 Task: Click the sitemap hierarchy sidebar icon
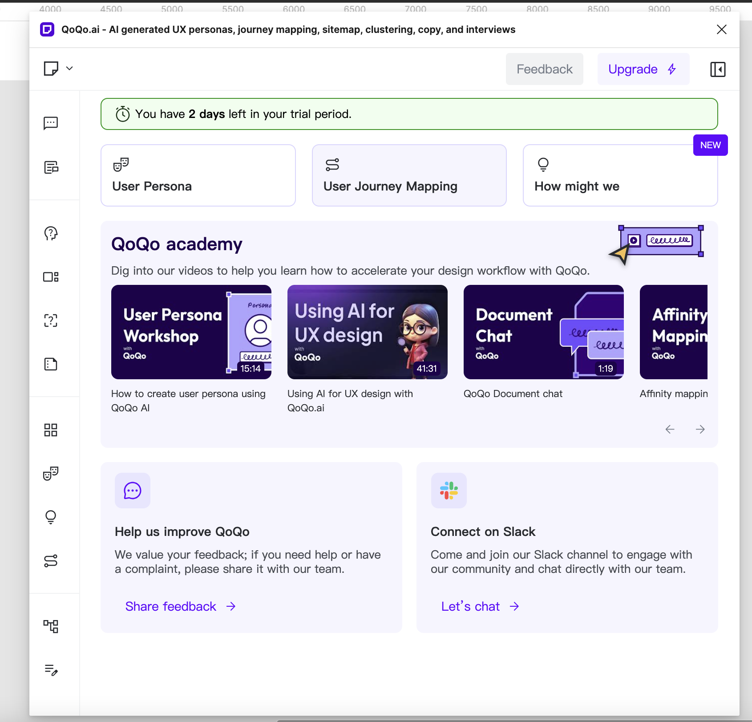pos(51,626)
